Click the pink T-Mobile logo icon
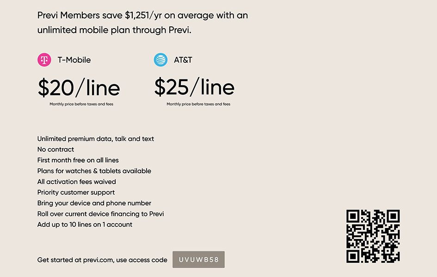Image resolution: width=437 pixels, height=277 pixels. pyautogui.click(x=44, y=60)
